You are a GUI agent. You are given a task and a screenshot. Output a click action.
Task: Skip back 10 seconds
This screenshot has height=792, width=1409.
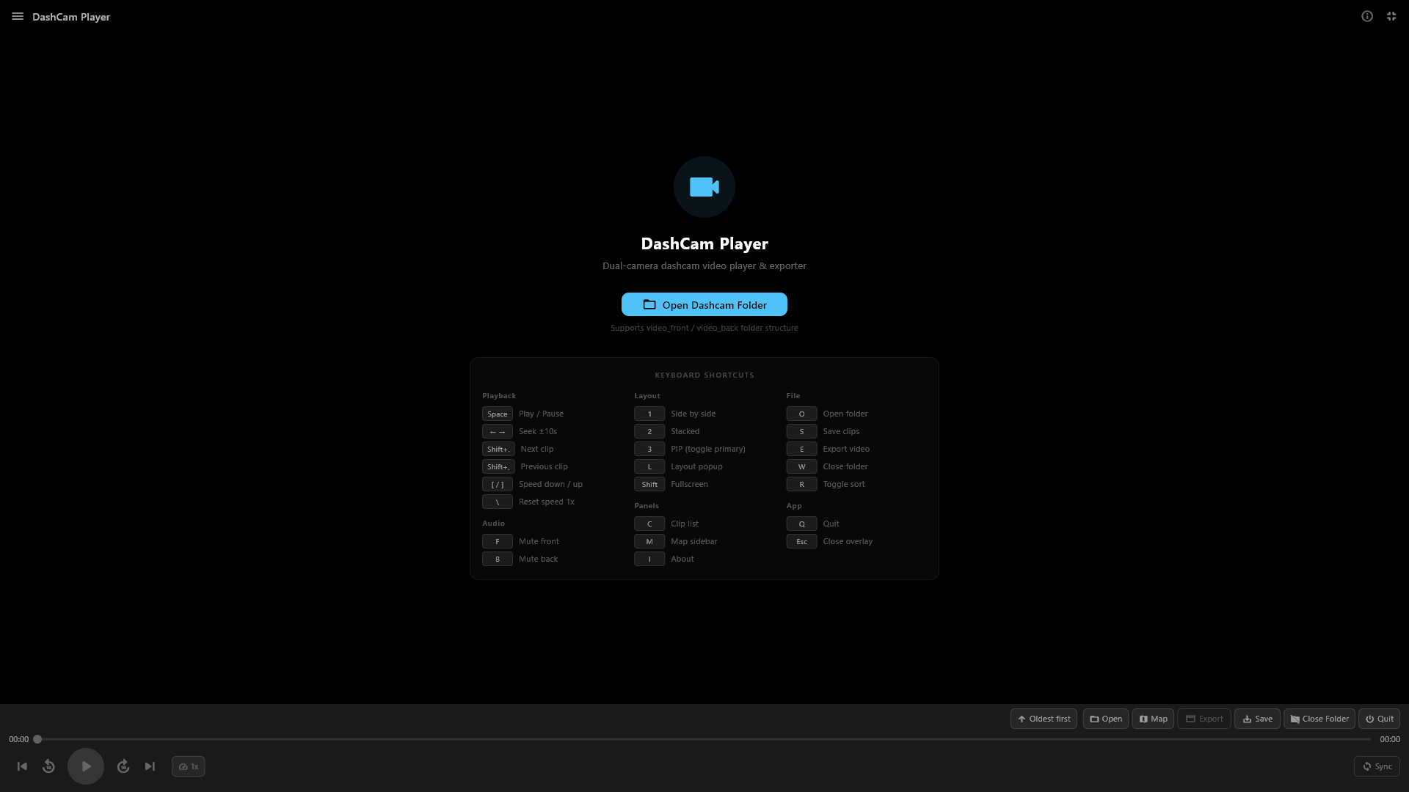coord(48,766)
